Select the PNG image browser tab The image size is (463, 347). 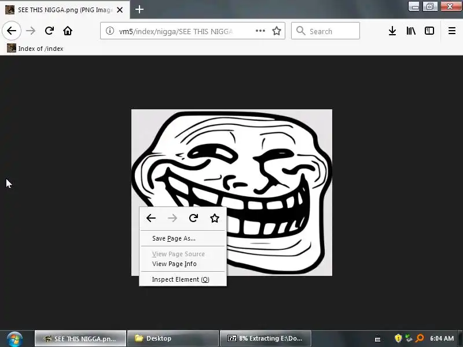64,10
